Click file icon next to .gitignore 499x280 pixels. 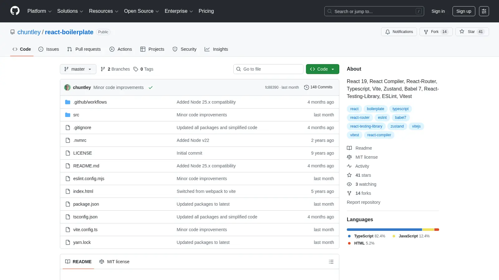pos(68,128)
